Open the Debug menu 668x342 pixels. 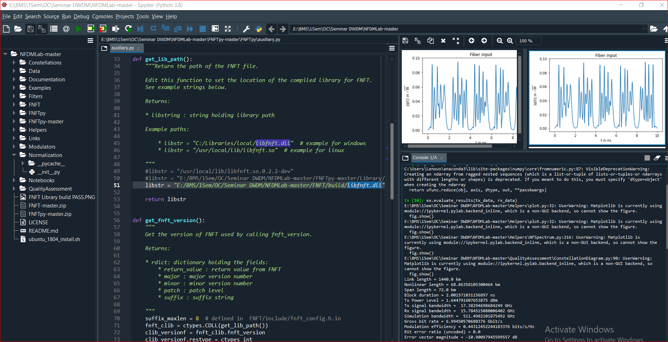coord(81,16)
